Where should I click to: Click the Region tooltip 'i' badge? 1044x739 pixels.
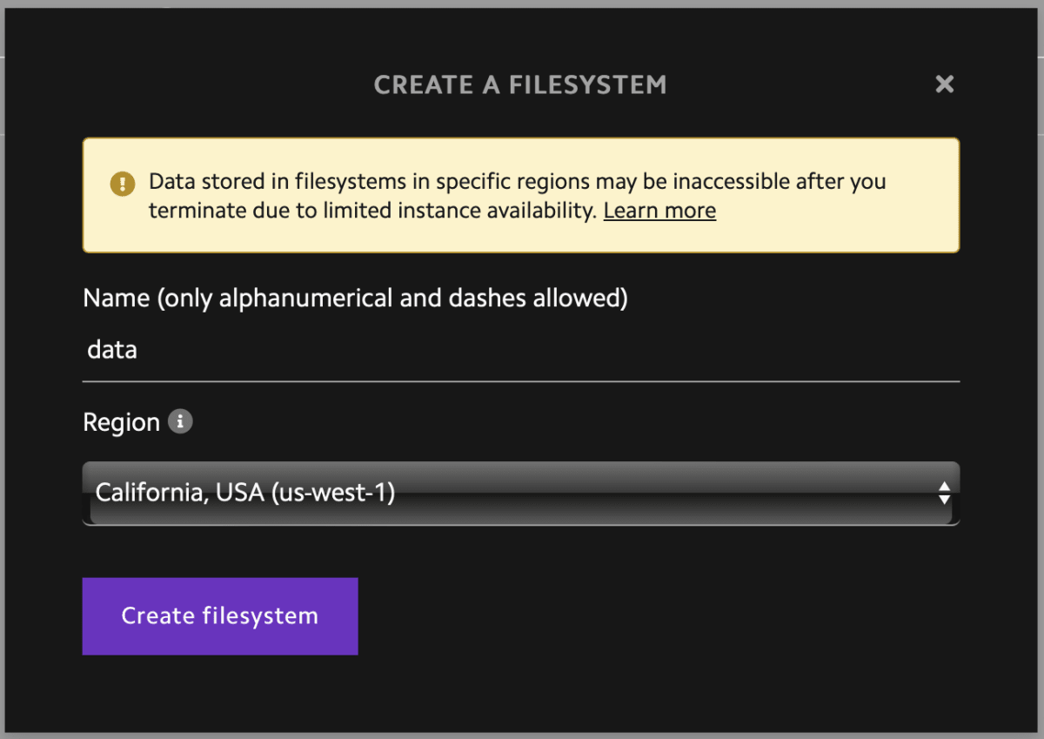pyautogui.click(x=181, y=421)
